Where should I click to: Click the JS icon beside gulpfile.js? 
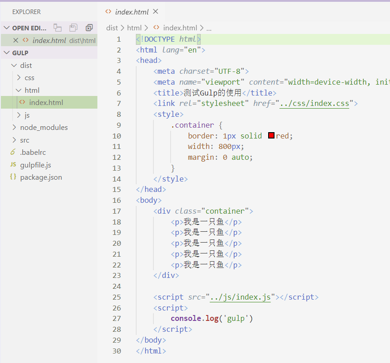tap(13, 164)
